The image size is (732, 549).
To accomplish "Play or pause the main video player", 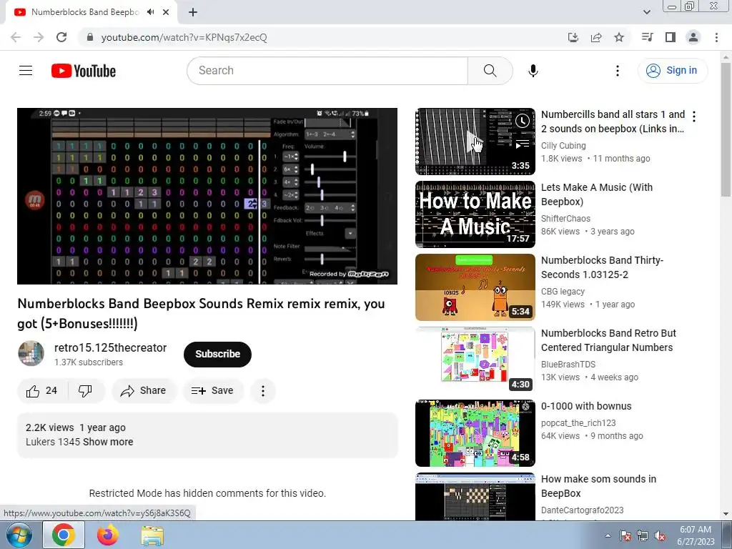I will click(x=207, y=196).
